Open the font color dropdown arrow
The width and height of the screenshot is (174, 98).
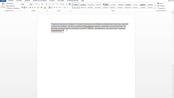46,8
